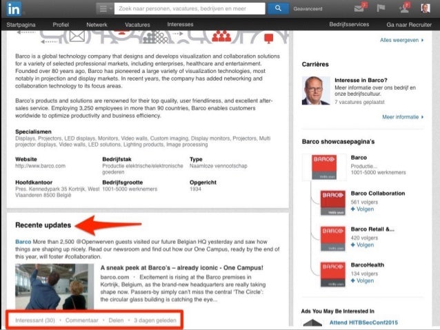The image size is (440, 330).
Task: Click 3 dagen geleden timestamp
Action: [155, 320]
